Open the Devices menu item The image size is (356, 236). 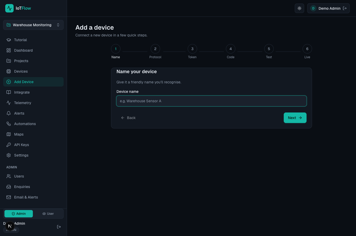tap(33, 71)
